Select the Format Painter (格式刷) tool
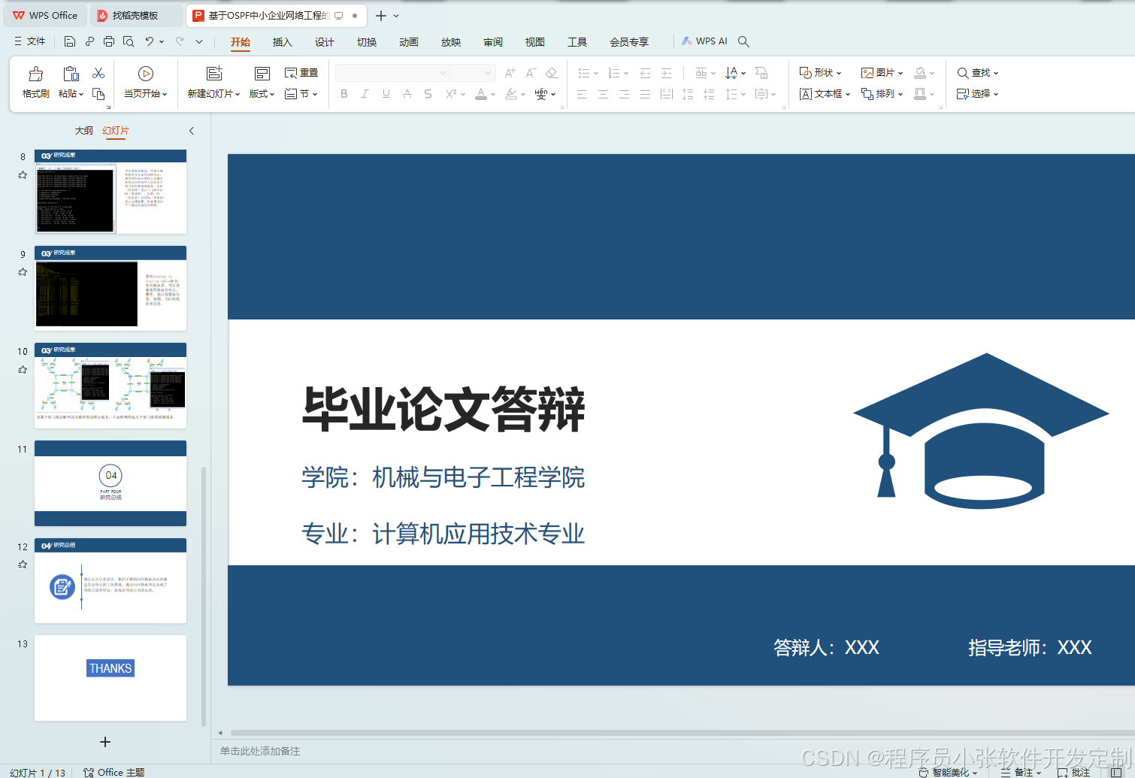This screenshot has width=1135, height=778. [35, 81]
